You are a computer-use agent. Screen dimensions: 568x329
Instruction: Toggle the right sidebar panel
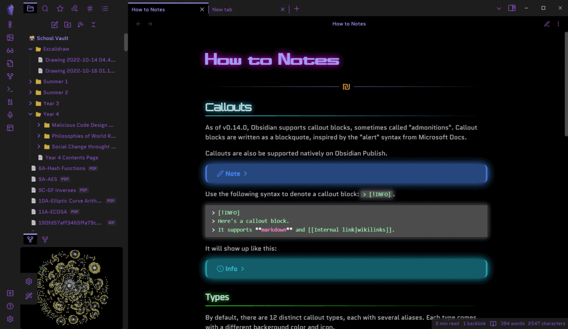[x=512, y=8]
